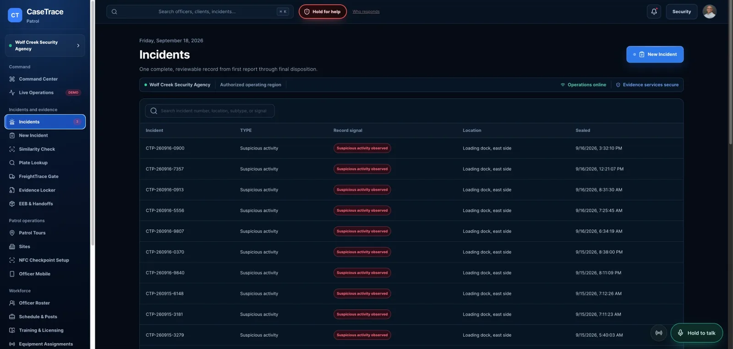This screenshot has height=349, width=733.
Task: Click the Hold for help button
Action: click(x=323, y=12)
